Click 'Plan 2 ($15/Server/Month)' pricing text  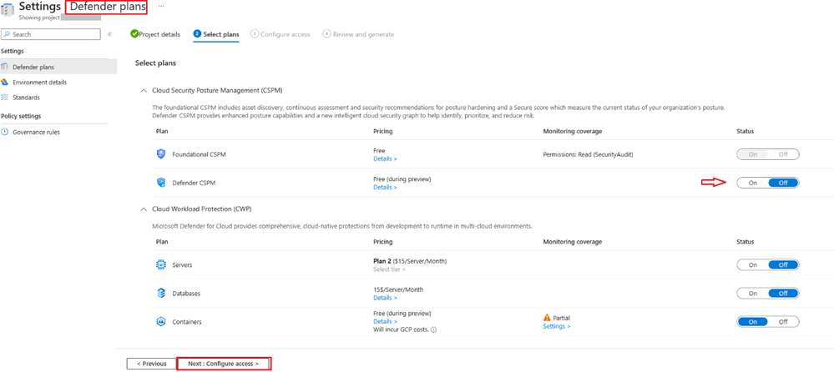[410, 261]
